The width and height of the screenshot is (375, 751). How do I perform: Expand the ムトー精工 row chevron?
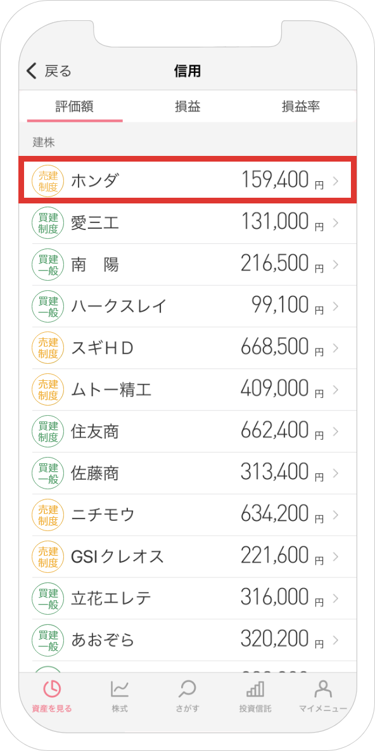pyautogui.click(x=336, y=389)
